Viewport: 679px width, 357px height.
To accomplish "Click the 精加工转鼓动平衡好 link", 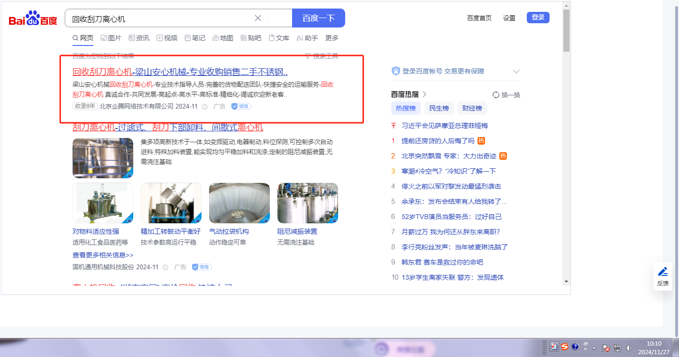I will 171,231.
